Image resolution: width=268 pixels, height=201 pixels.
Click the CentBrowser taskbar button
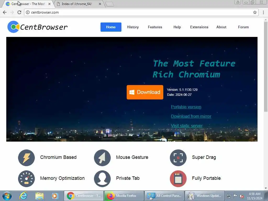tap(84, 196)
